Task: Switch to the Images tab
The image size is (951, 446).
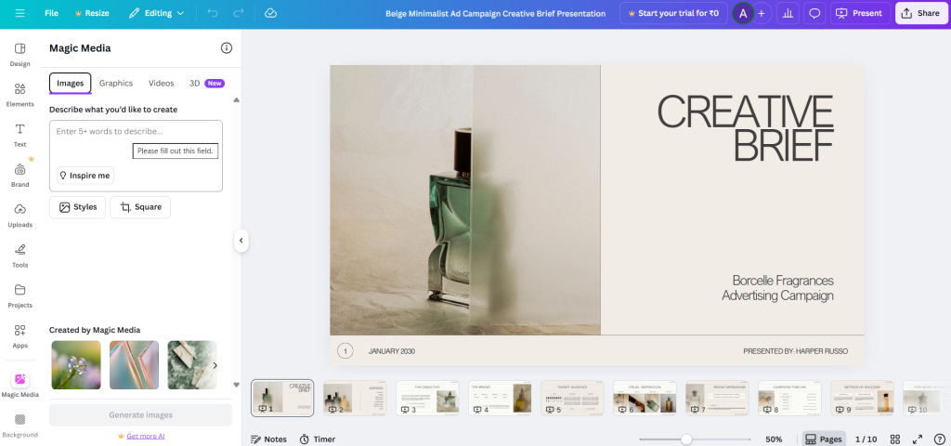Action: coord(71,83)
